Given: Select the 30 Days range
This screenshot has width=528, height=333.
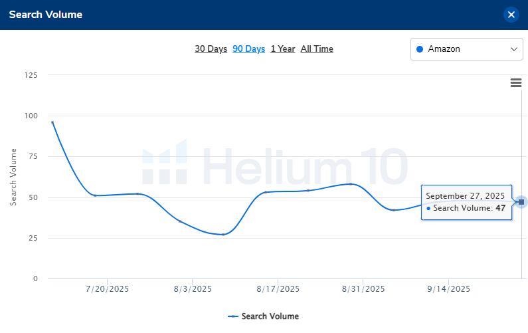Looking at the screenshot, I should [211, 49].
